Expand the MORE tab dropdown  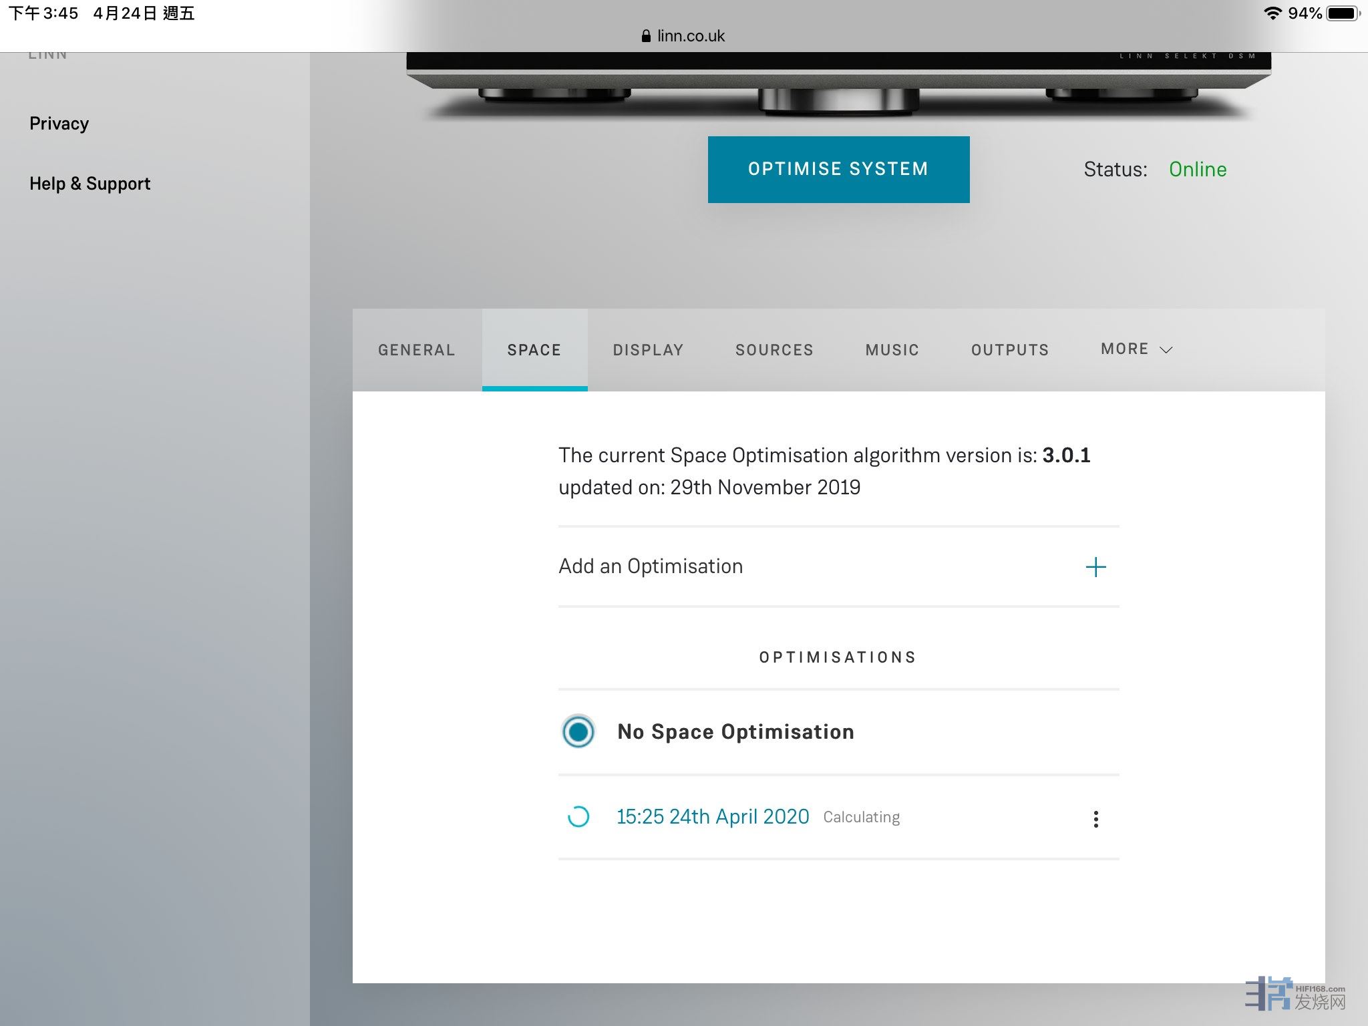tap(1136, 349)
